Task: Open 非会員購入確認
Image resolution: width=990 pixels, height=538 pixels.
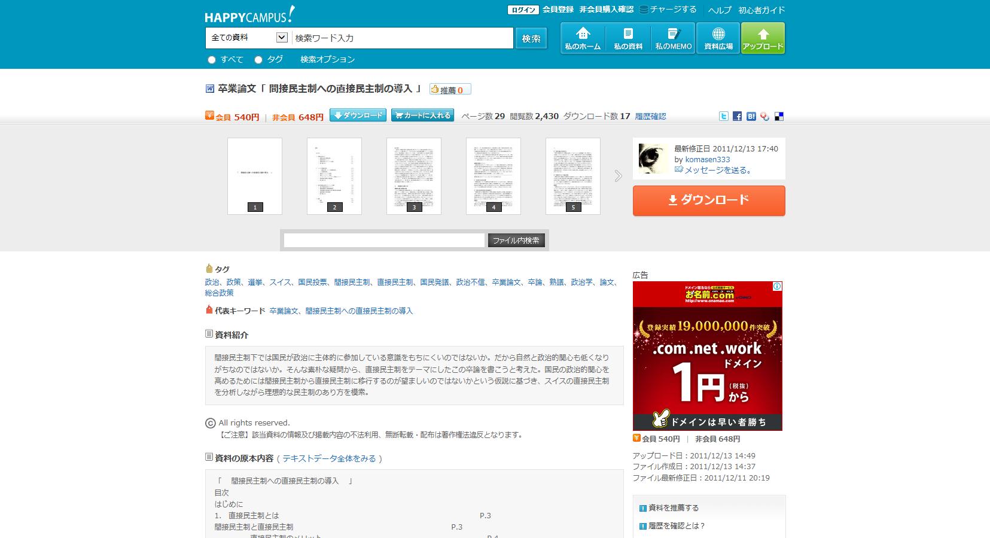Action: [606, 10]
